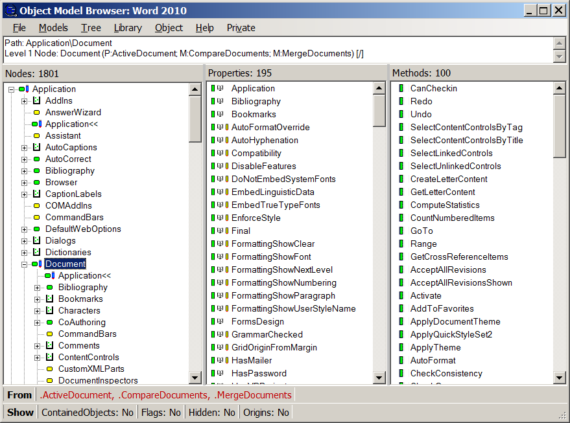
Task: Click the ContentControls collection icon
Action: click(50, 357)
